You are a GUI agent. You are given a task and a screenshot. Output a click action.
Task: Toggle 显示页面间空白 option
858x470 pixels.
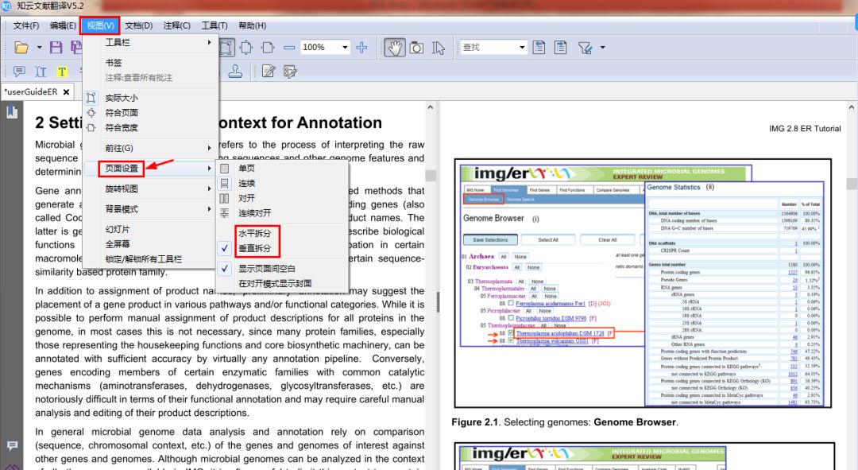266,269
